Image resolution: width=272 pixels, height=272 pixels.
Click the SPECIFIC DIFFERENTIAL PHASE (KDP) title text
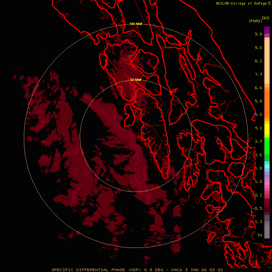click(97, 270)
